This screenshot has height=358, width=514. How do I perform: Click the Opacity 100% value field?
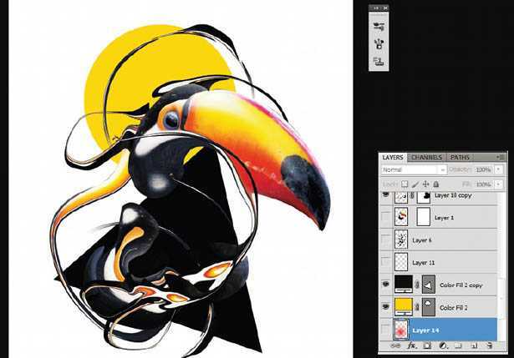point(484,170)
